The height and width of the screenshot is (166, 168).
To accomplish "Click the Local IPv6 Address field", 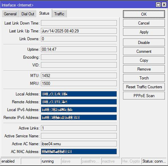I will tap(79, 110).
